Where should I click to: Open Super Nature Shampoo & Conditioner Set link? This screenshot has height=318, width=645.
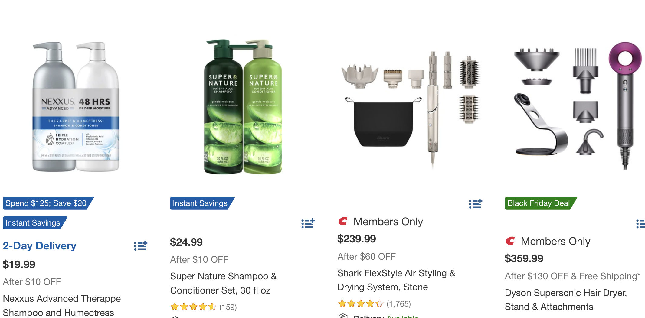click(x=223, y=283)
